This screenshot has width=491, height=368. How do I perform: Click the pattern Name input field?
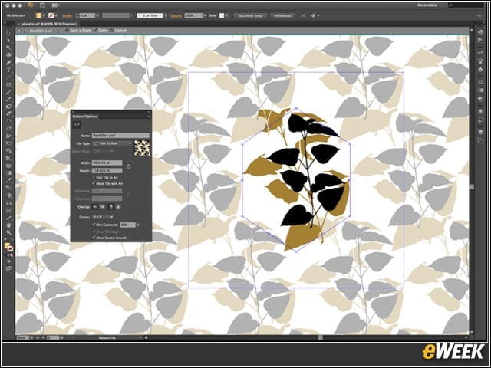[120, 136]
